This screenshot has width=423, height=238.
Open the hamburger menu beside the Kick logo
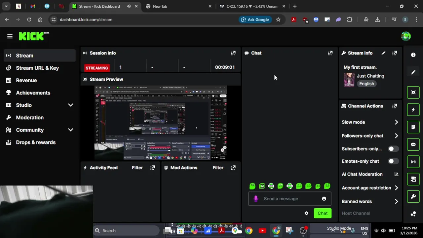point(10,36)
